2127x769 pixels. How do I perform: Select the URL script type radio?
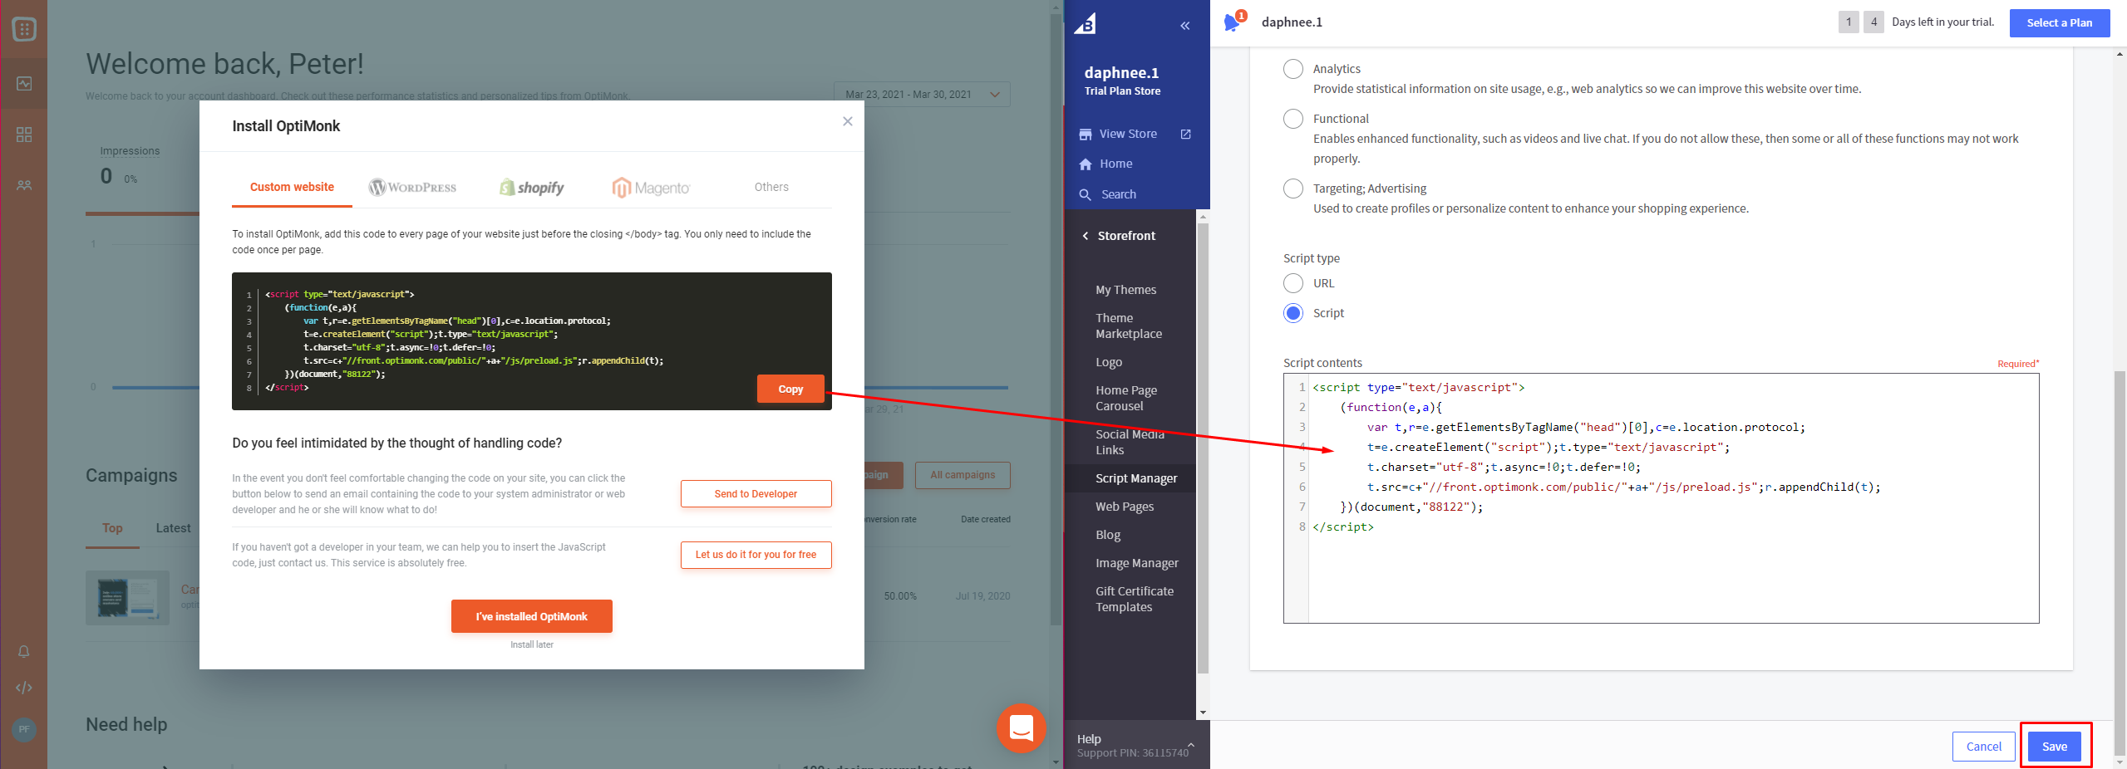click(x=1293, y=283)
